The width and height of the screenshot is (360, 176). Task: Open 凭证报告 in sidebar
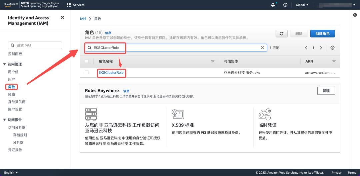(x=15, y=150)
